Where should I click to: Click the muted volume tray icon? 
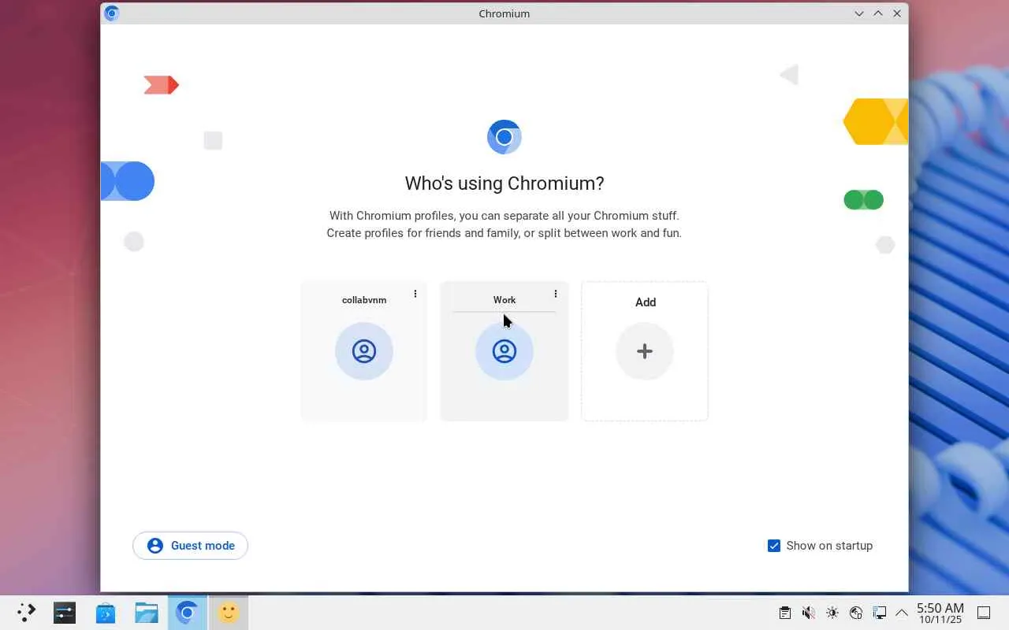[x=809, y=613]
